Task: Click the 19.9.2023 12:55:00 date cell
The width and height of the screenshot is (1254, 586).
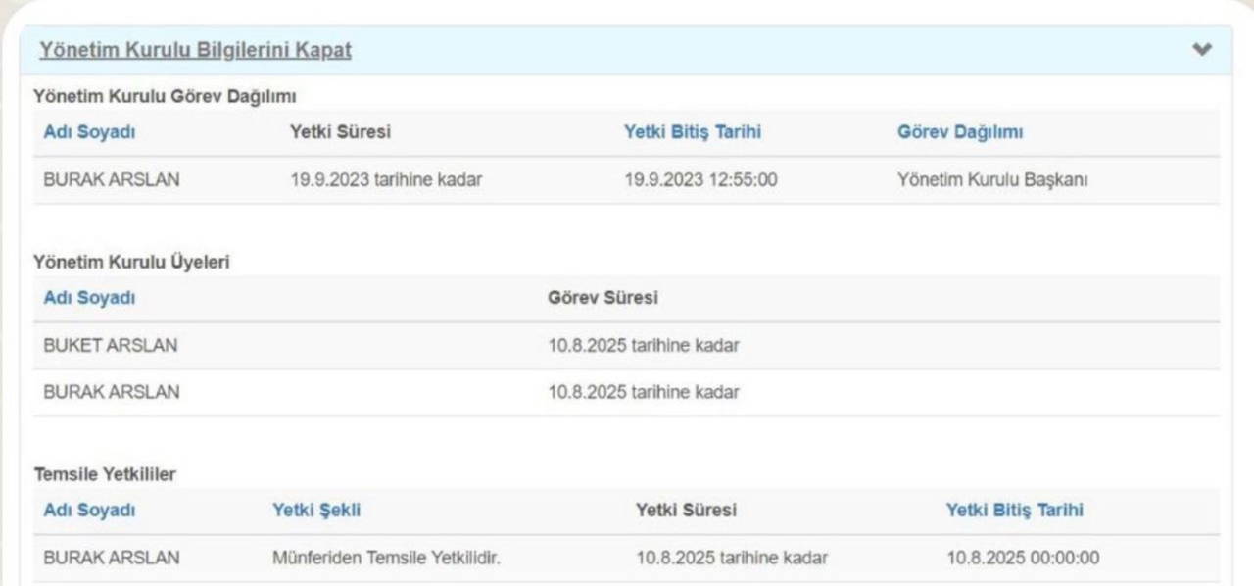Action: pyautogui.click(x=700, y=180)
